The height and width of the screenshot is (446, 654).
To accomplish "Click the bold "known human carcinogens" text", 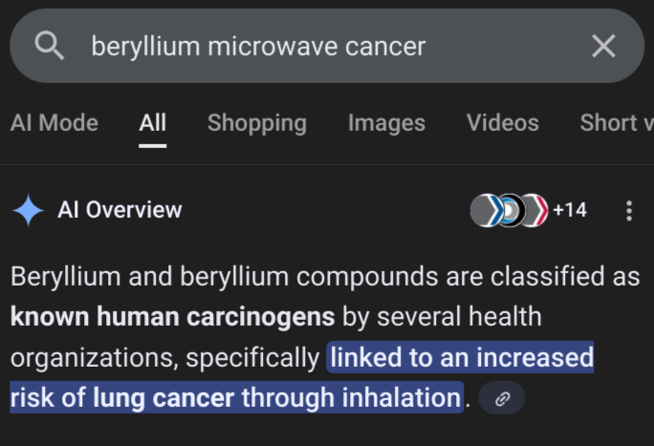I will coord(172,317).
